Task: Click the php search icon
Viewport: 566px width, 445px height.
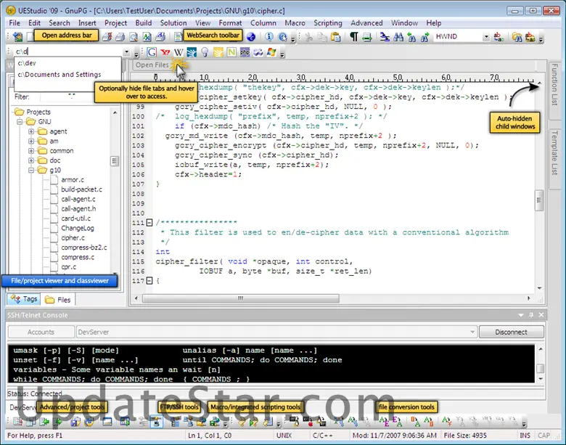Action: [x=245, y=52]
